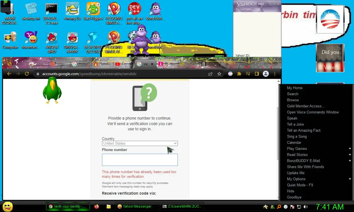354x212 pixels.
Task: Open the media controls icon in Chrome toolbar
Action: [248, 74]
